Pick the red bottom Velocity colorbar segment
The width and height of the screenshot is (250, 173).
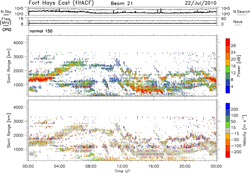coord(228,155)
